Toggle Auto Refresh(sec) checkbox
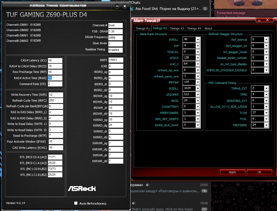277x211 pixels. pyautogui.click(x=76, y=203)
